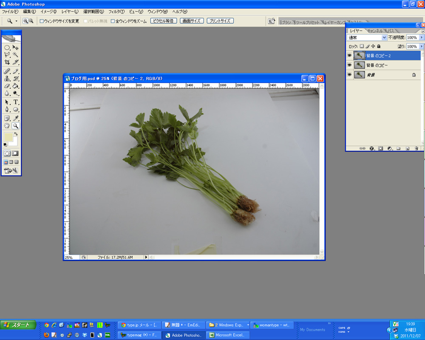Enable ウィンドウサイズを変更 checkbox

[42, 21]
